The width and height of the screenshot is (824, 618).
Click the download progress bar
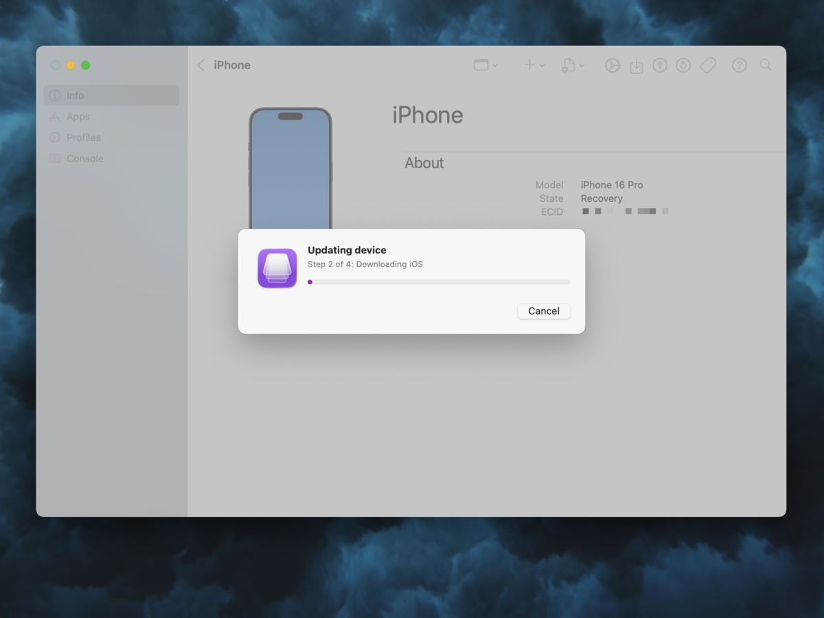point(439,282)
